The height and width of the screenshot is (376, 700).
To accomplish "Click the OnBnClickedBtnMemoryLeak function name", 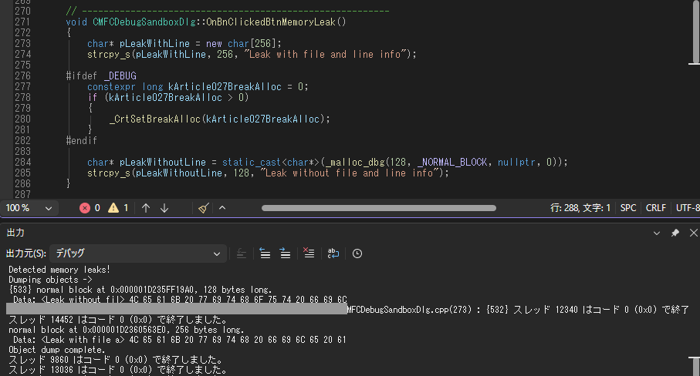I will [271, 22].
